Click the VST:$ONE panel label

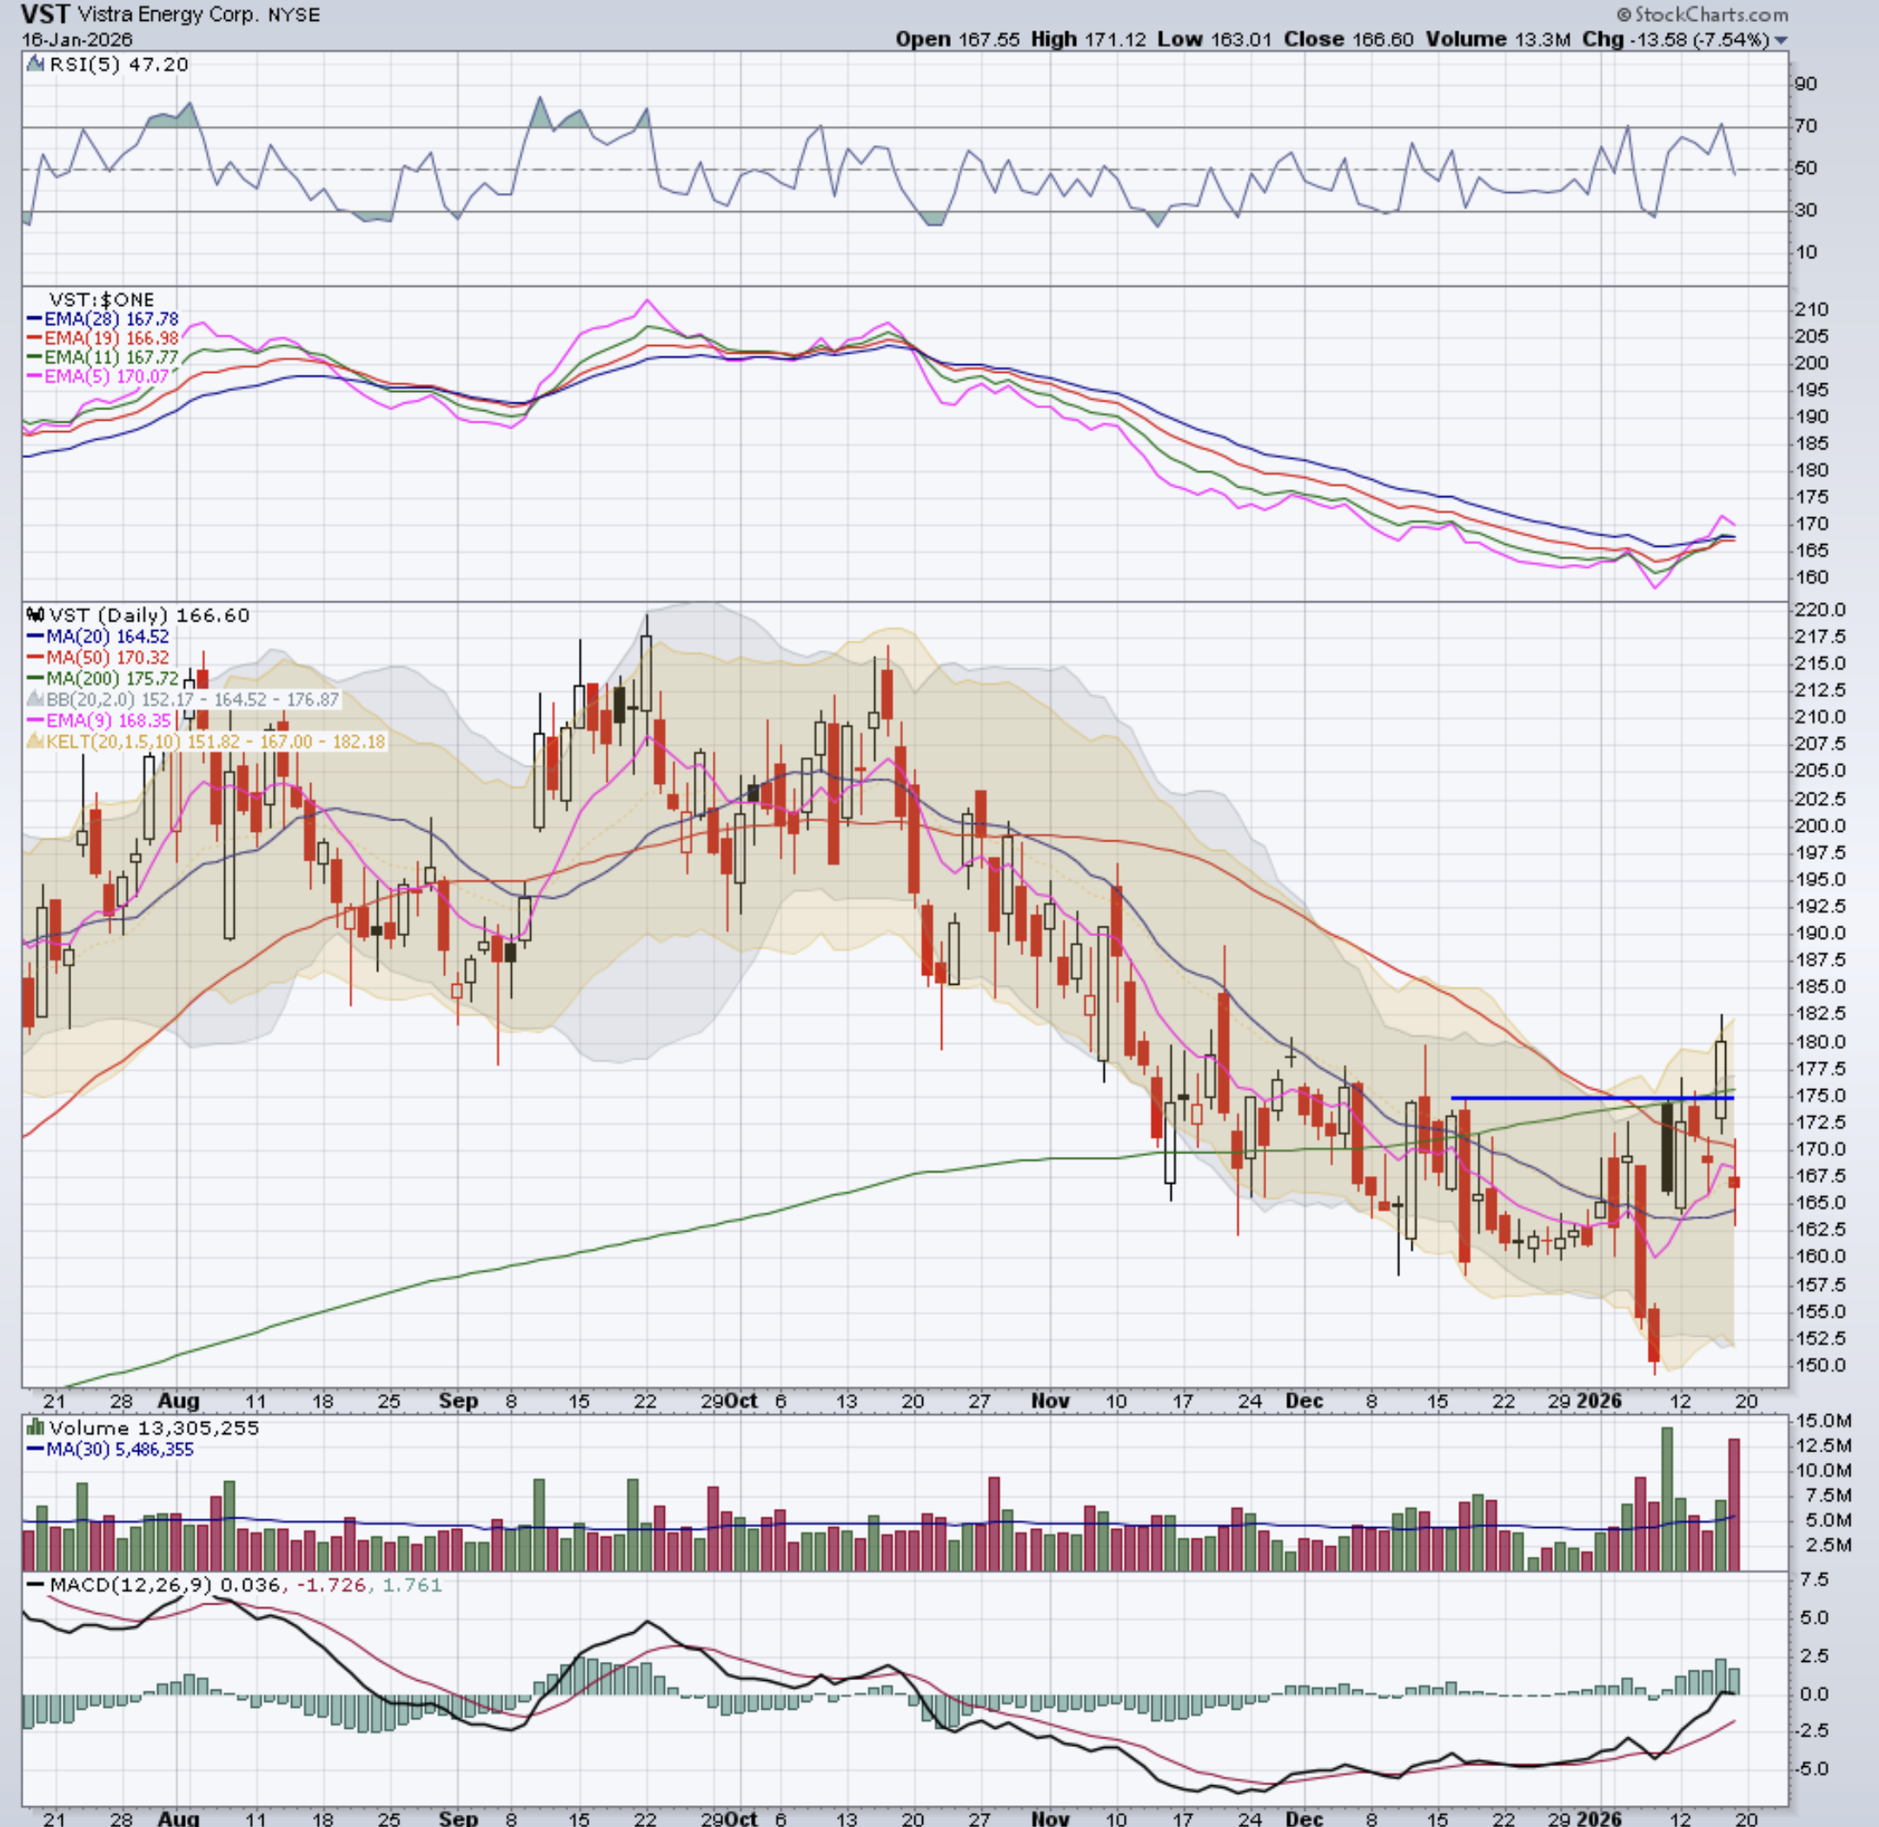pos(101,299)
